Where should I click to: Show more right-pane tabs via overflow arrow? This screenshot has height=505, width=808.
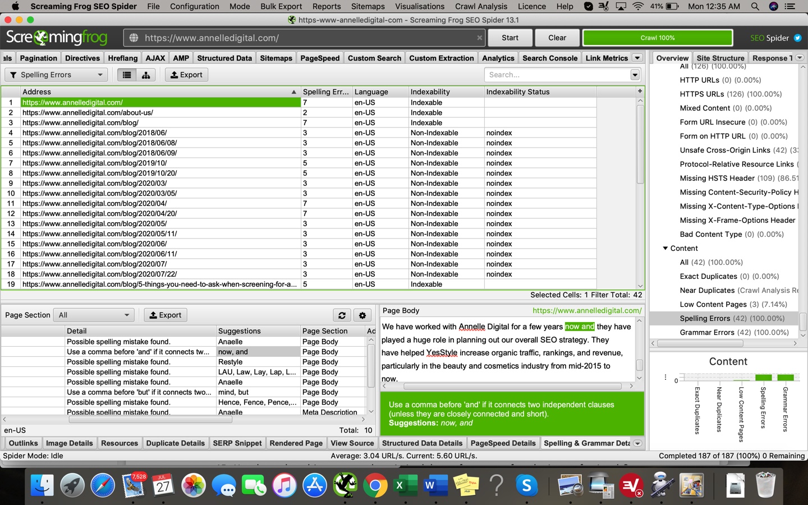point(800,58)
